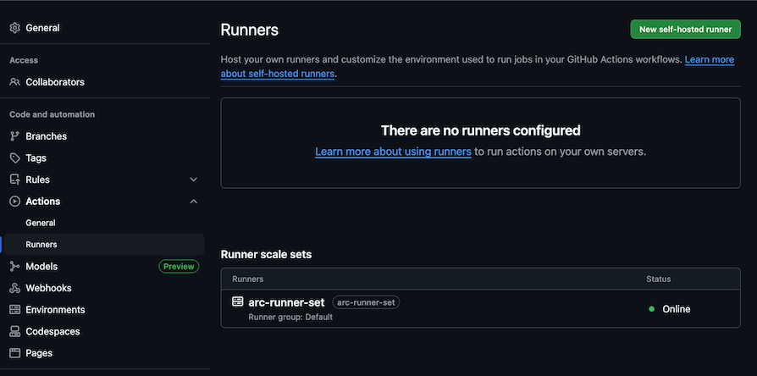Click the Status column header
The width and height of the screenshot is (757, 376).
point(659,279)
